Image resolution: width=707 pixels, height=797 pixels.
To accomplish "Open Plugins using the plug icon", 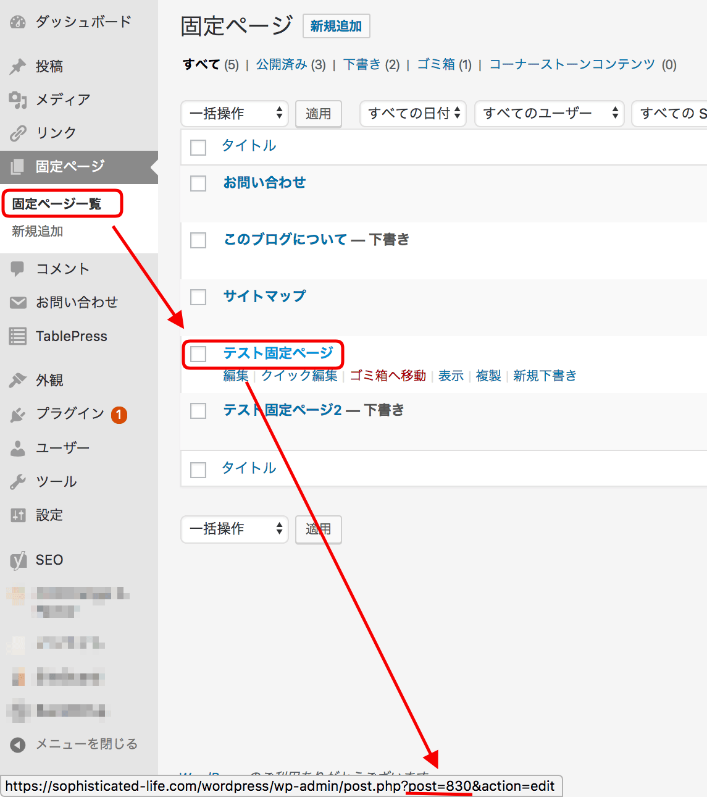I will [x=18, y=414].
